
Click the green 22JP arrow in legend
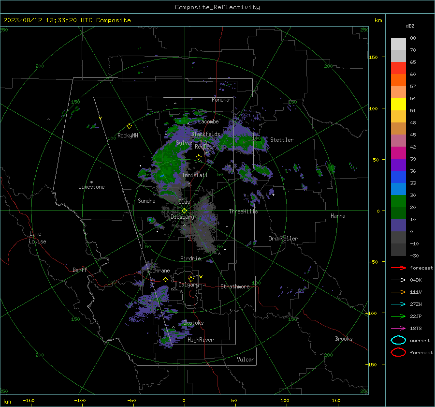coord(398,316)
